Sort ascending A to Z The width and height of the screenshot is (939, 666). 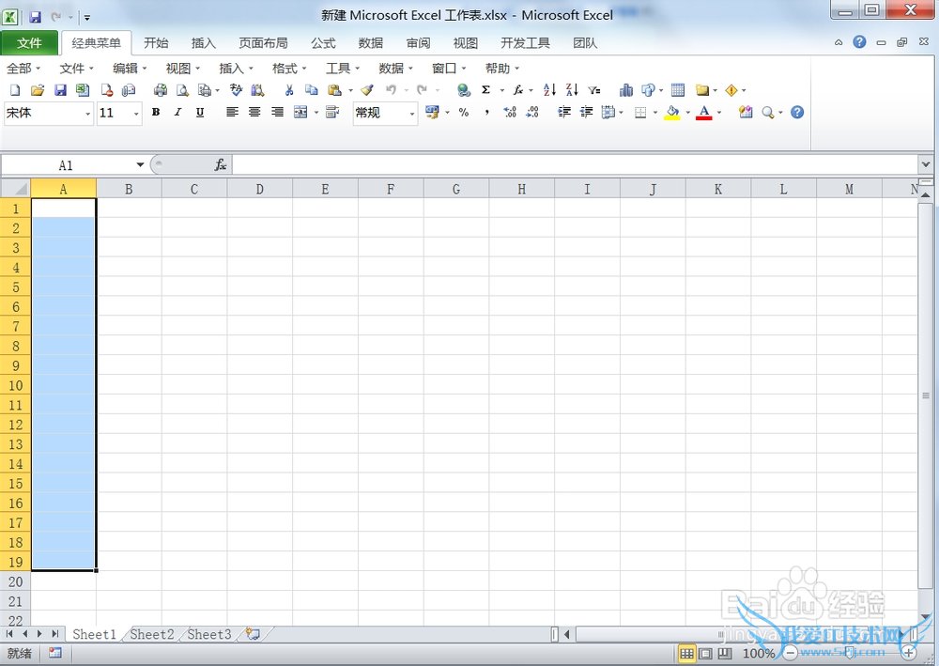549,90
